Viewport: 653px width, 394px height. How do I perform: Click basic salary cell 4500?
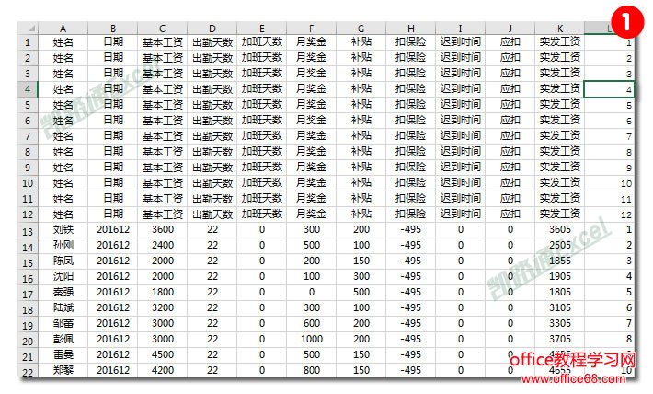(163, 354)
